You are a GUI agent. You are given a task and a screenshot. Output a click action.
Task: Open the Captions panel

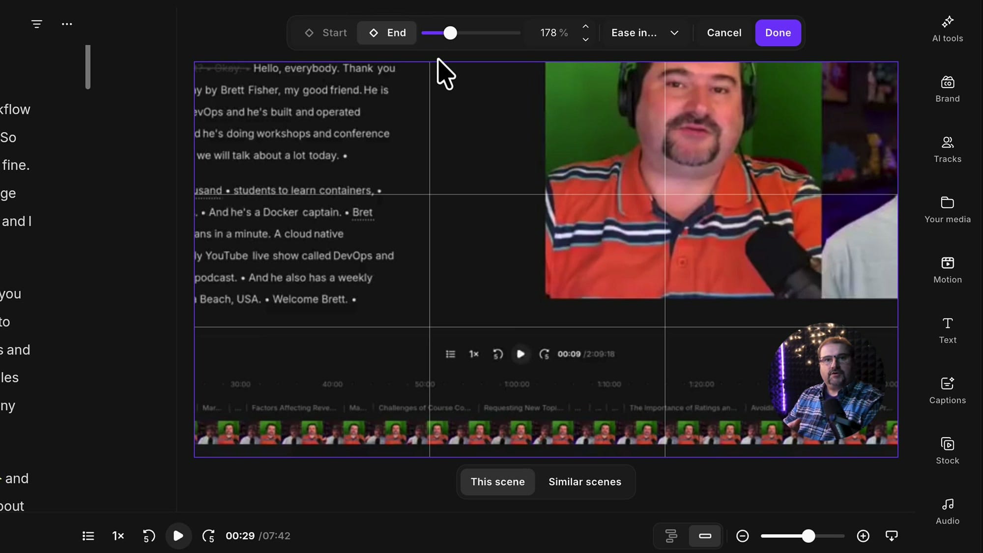click(947, 391)
